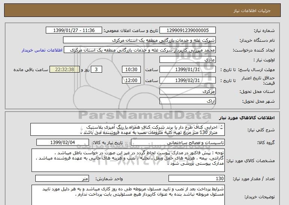Image resolution: width=289 pixels, height=205 pixels.
Task: Click the label نام دستگاه خریدار
Action: (257, 41)
